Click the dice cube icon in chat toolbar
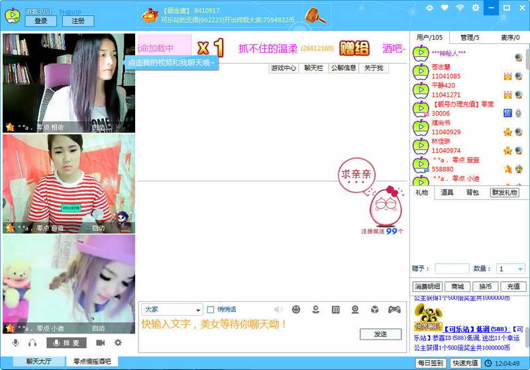This screenshot has height=370, width=530. click(374, 309)
